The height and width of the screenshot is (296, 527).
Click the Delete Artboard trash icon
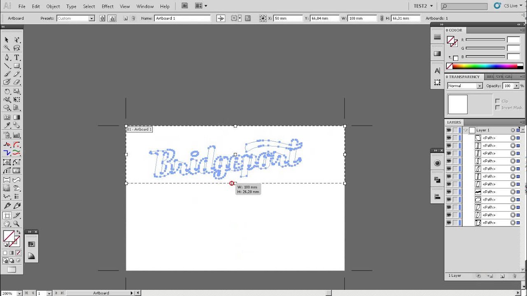(x=133, y=18)
